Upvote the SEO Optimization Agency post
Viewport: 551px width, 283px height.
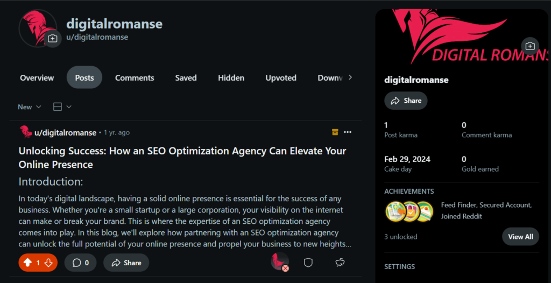pos(29,263)
